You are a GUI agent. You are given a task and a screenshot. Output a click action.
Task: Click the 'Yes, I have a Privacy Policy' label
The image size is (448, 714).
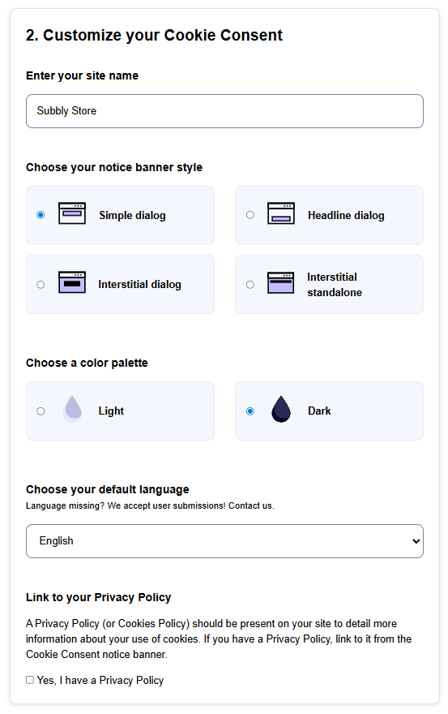100,680
